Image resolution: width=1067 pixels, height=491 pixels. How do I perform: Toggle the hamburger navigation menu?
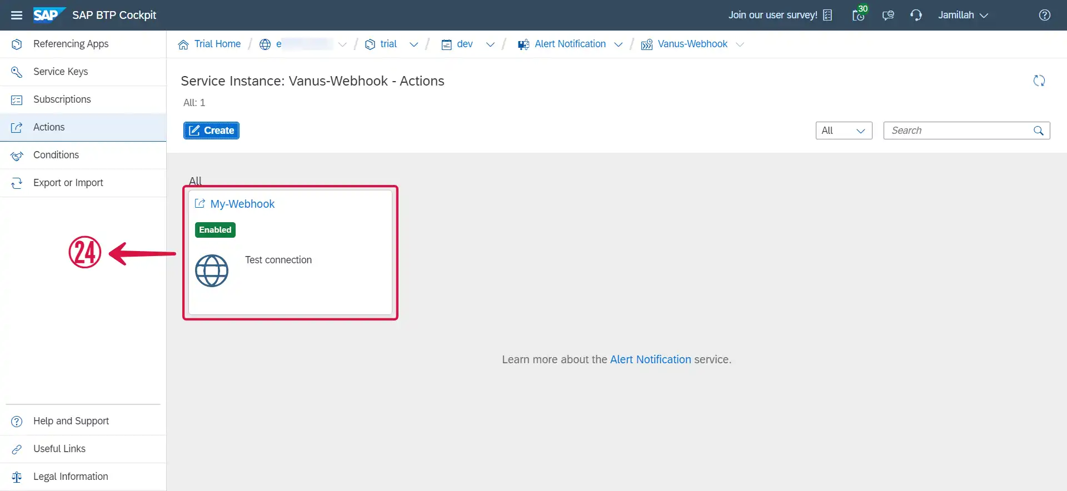17,15
